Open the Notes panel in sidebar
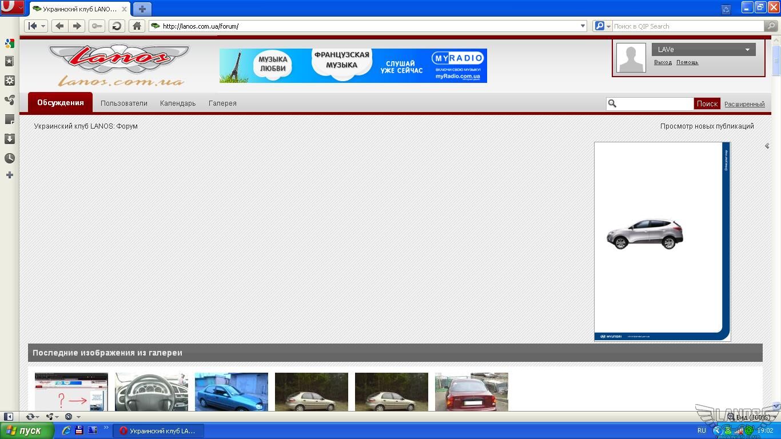The height and width of the screenshot is (439, 781). tap(10, 119)
